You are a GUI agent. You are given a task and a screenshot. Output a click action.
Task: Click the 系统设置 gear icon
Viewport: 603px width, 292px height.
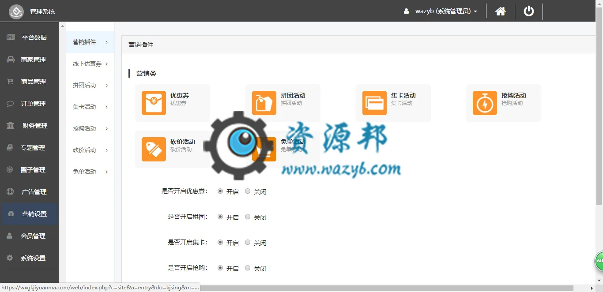click(x=10, y=258)
